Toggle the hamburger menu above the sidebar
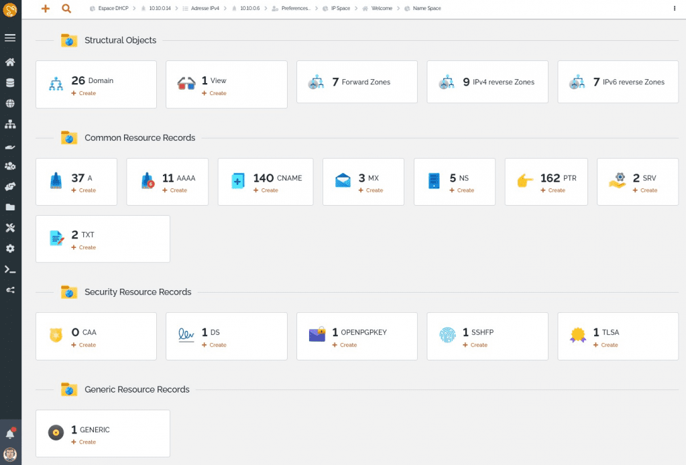 pos(9,38)
